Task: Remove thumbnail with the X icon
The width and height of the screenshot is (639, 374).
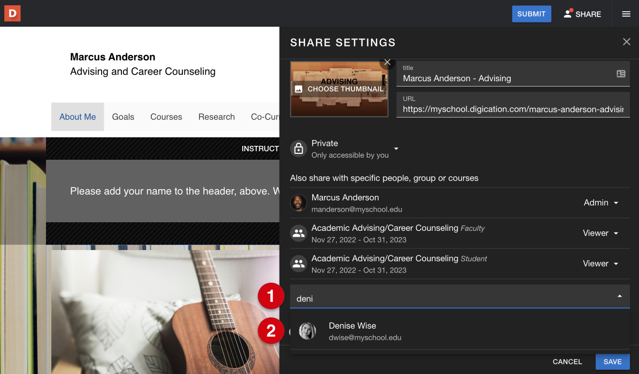Action: click(x=388, y=63)
